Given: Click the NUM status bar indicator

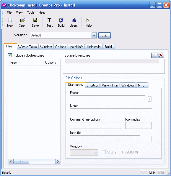Looking at the screenshot, I should point(152,173).
